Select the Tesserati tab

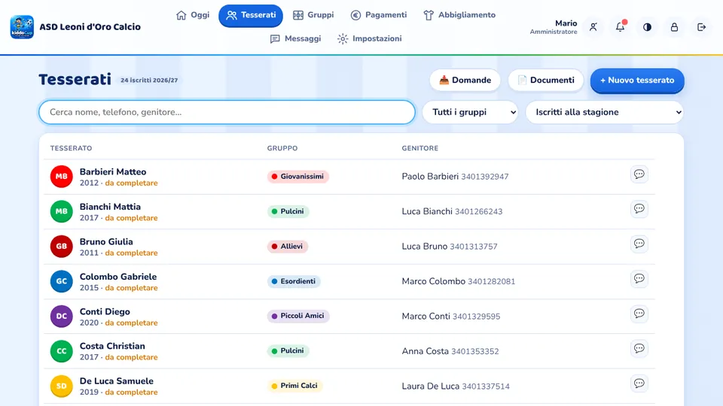pyautogui.click(x=251, y=15)
